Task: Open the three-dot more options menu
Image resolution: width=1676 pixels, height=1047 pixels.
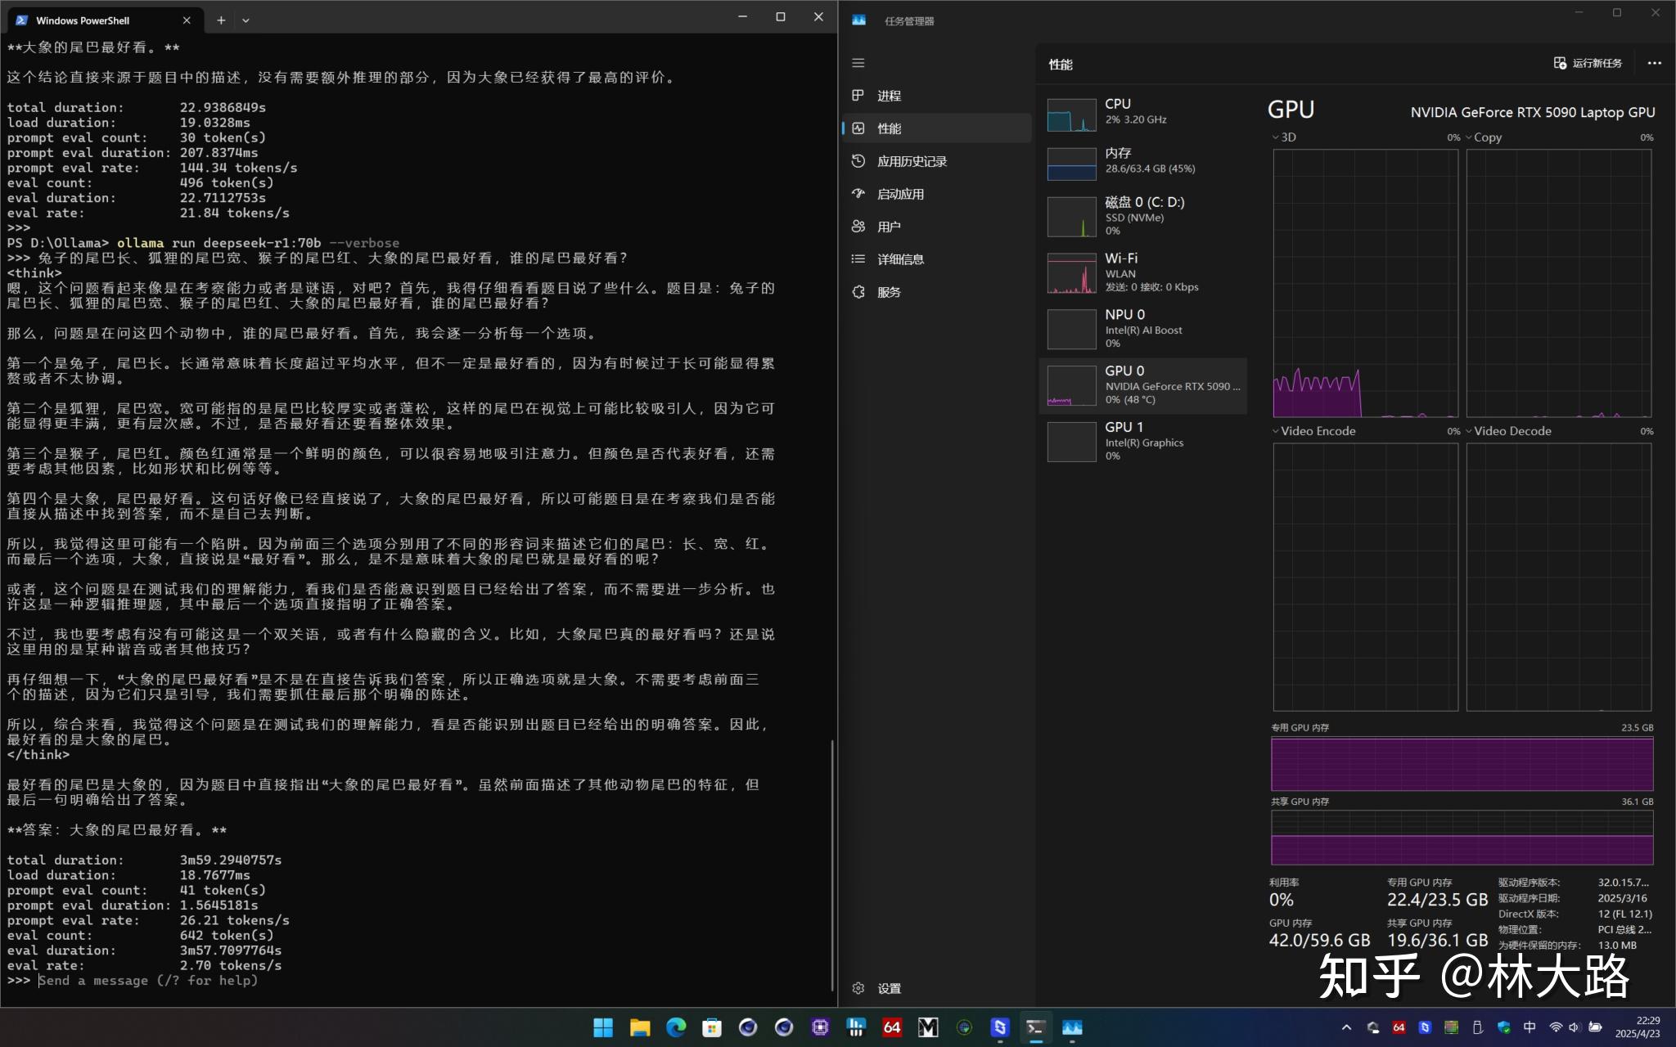Action: pos(1654,63)
